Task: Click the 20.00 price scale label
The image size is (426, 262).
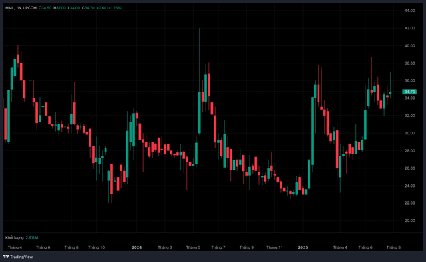Action: (410, 221)
